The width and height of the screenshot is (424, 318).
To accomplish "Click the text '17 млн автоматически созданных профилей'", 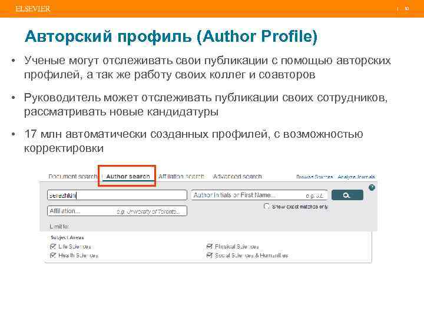I will coord(147,134).
